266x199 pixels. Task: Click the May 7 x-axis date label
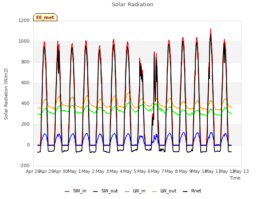[x=158, y=171]
